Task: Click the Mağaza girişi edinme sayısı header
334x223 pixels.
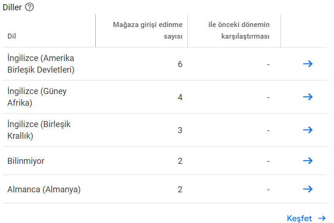Action: pos(148,30)
